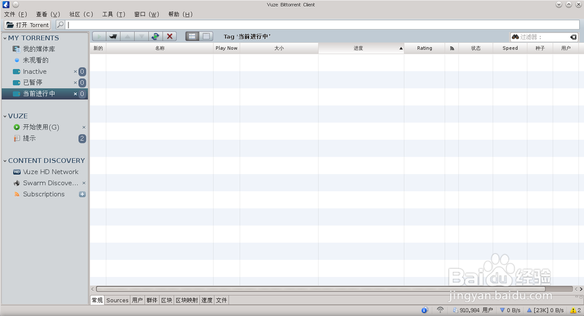The width and height of the screenshot is (584, 316).
Task: Click the move up arrow toolbar button
Action: tap(127, 37)
